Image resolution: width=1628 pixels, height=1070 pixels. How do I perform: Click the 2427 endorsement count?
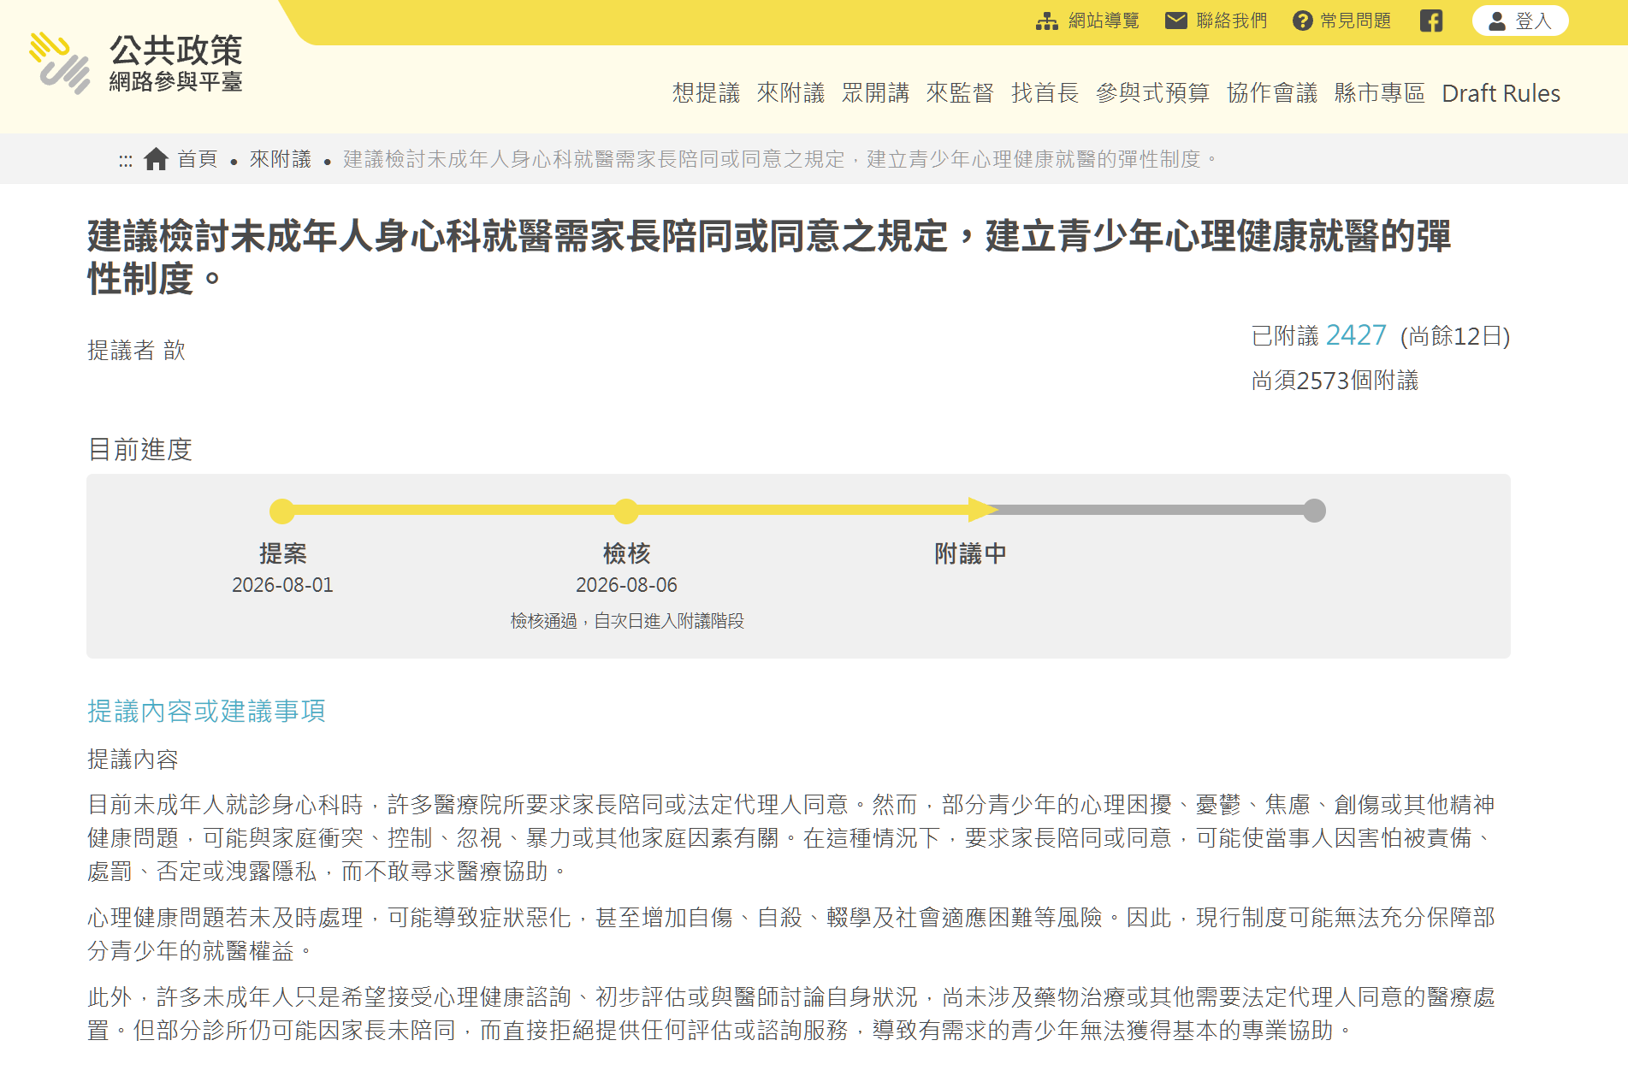[1356, 335]
